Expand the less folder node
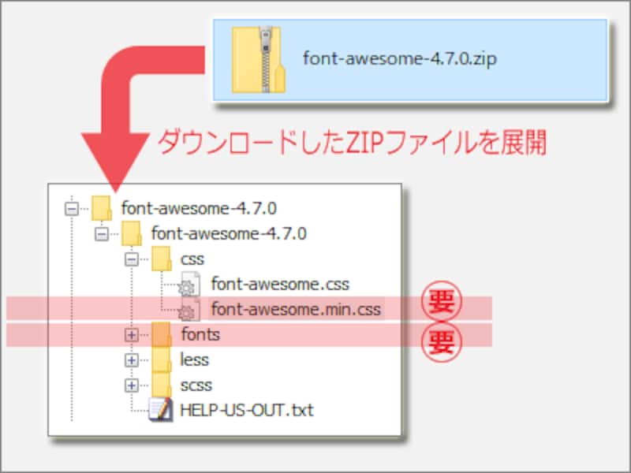This screenshot has height=473, width=631. tap(132, 360)
